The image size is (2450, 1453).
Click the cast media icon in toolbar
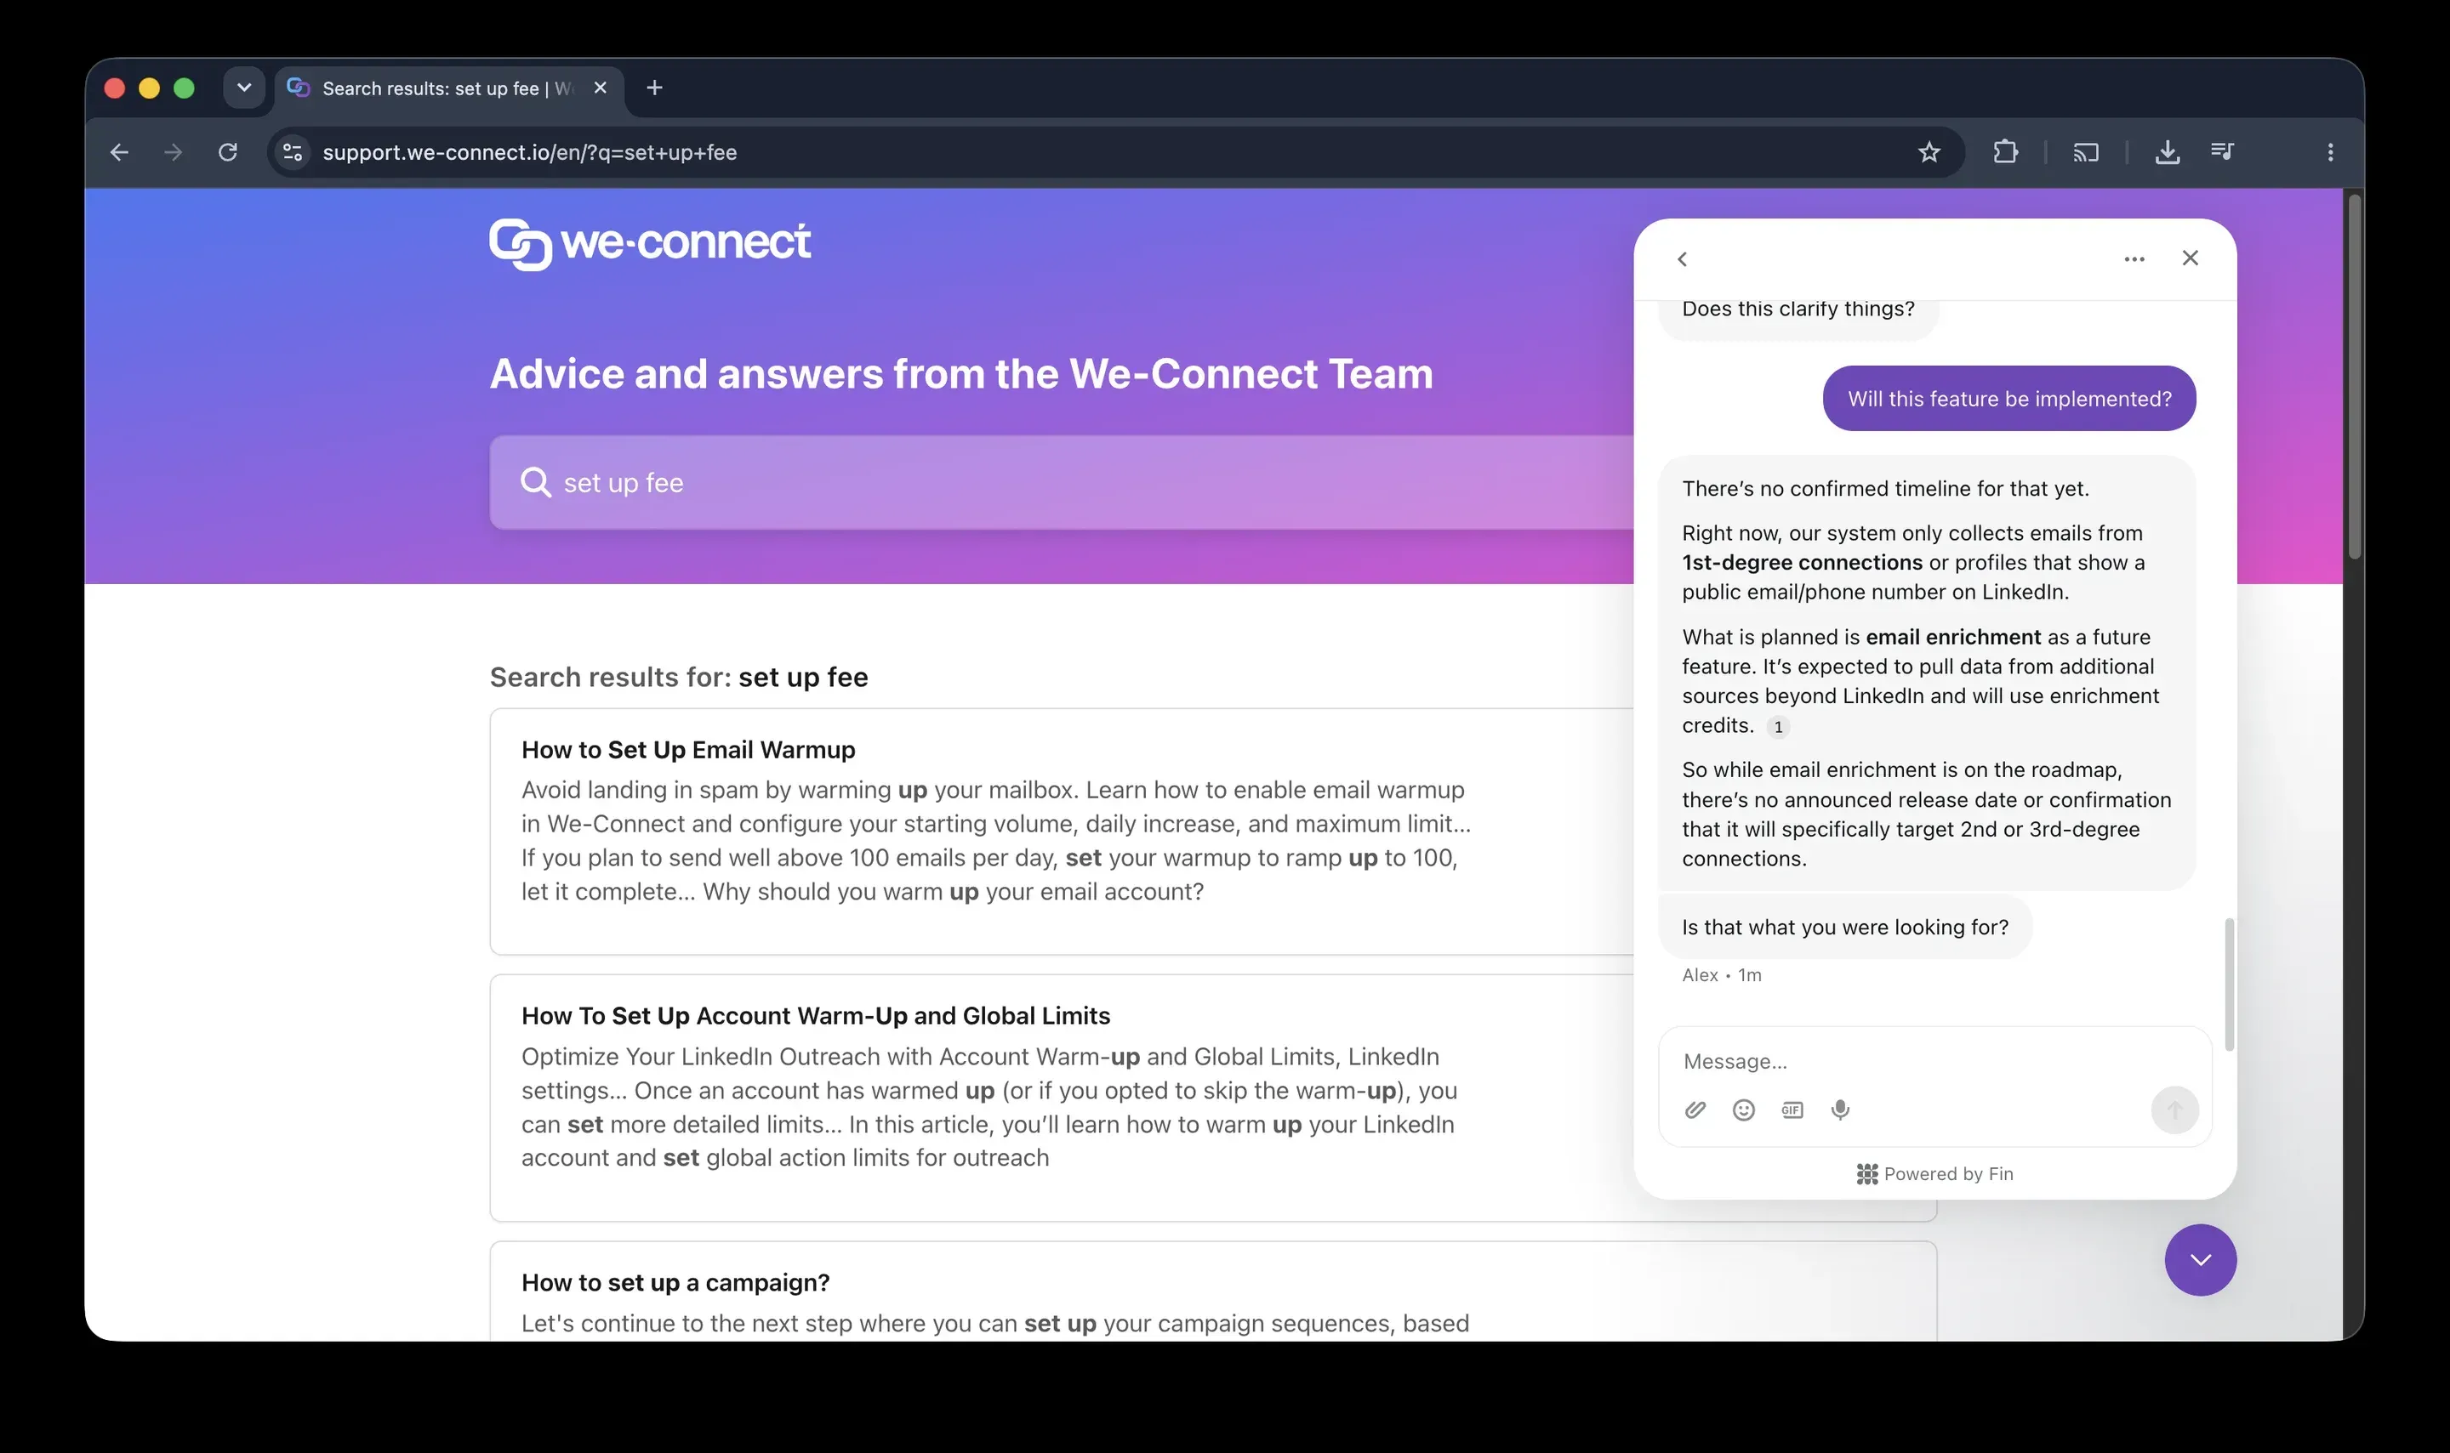(x=2086, y=152)
